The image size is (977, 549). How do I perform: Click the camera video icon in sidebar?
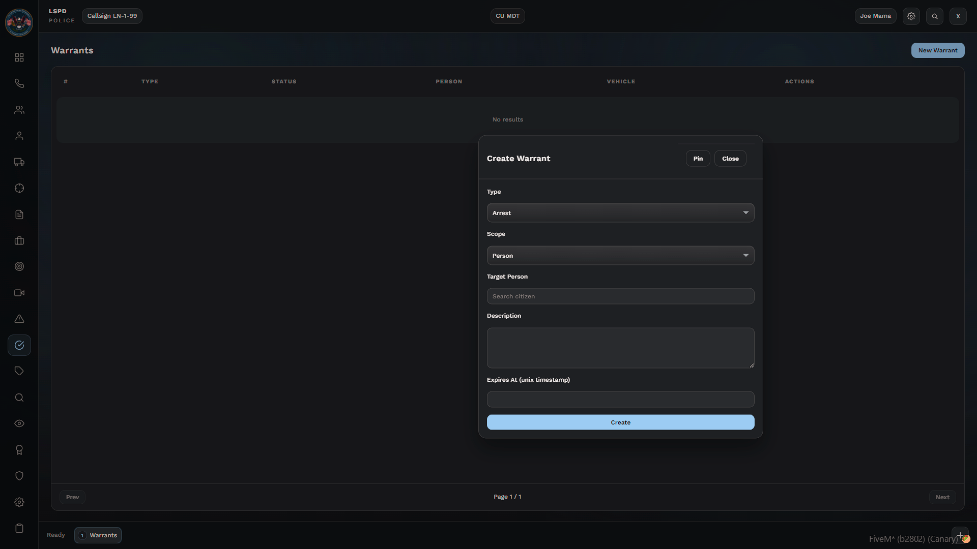19,293
